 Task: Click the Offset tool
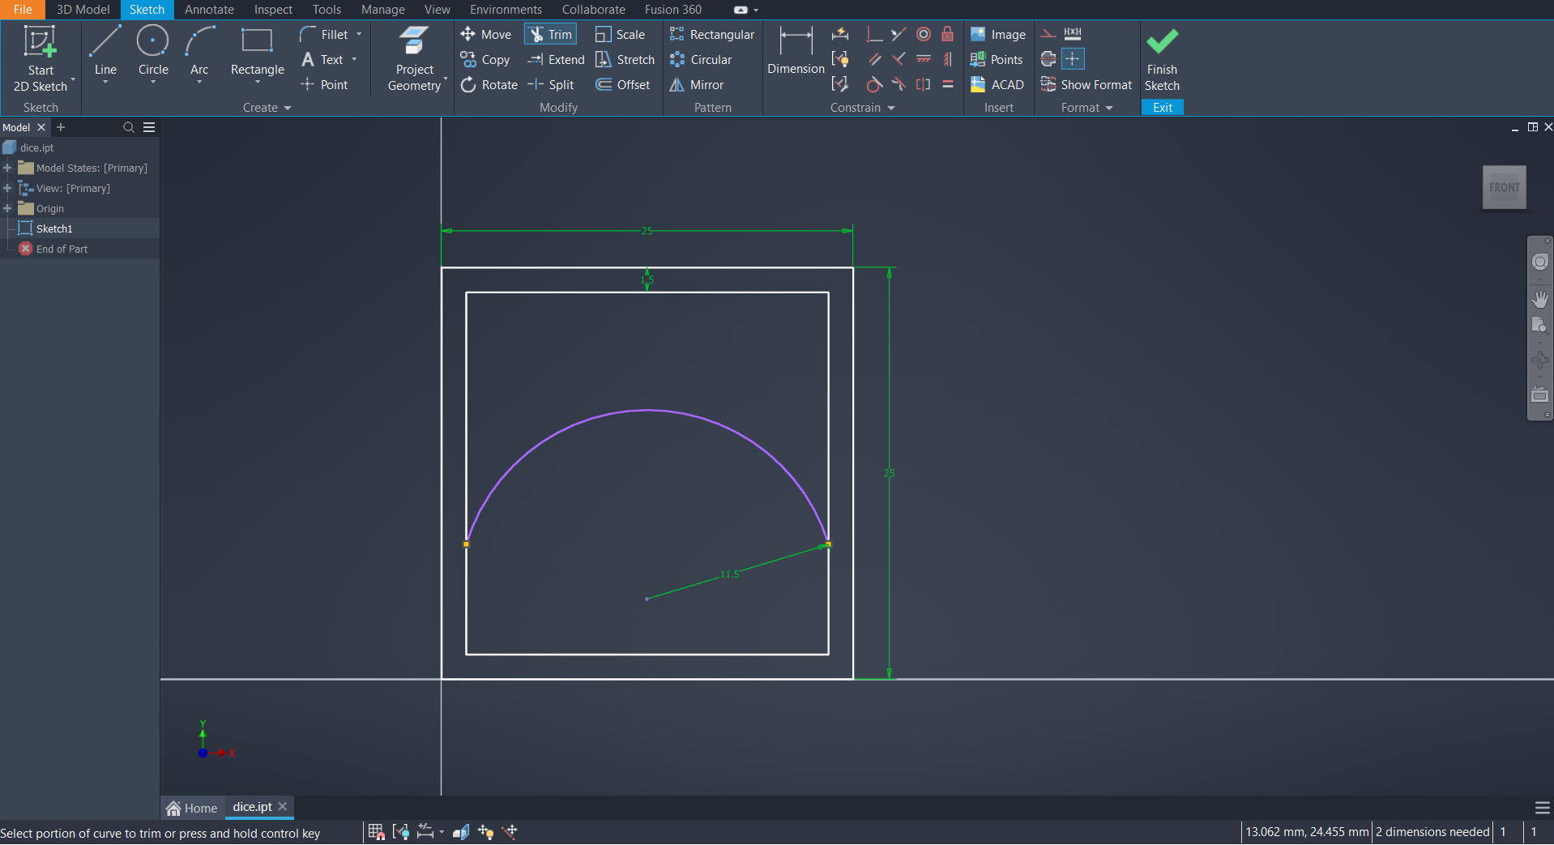pos(622,84)
